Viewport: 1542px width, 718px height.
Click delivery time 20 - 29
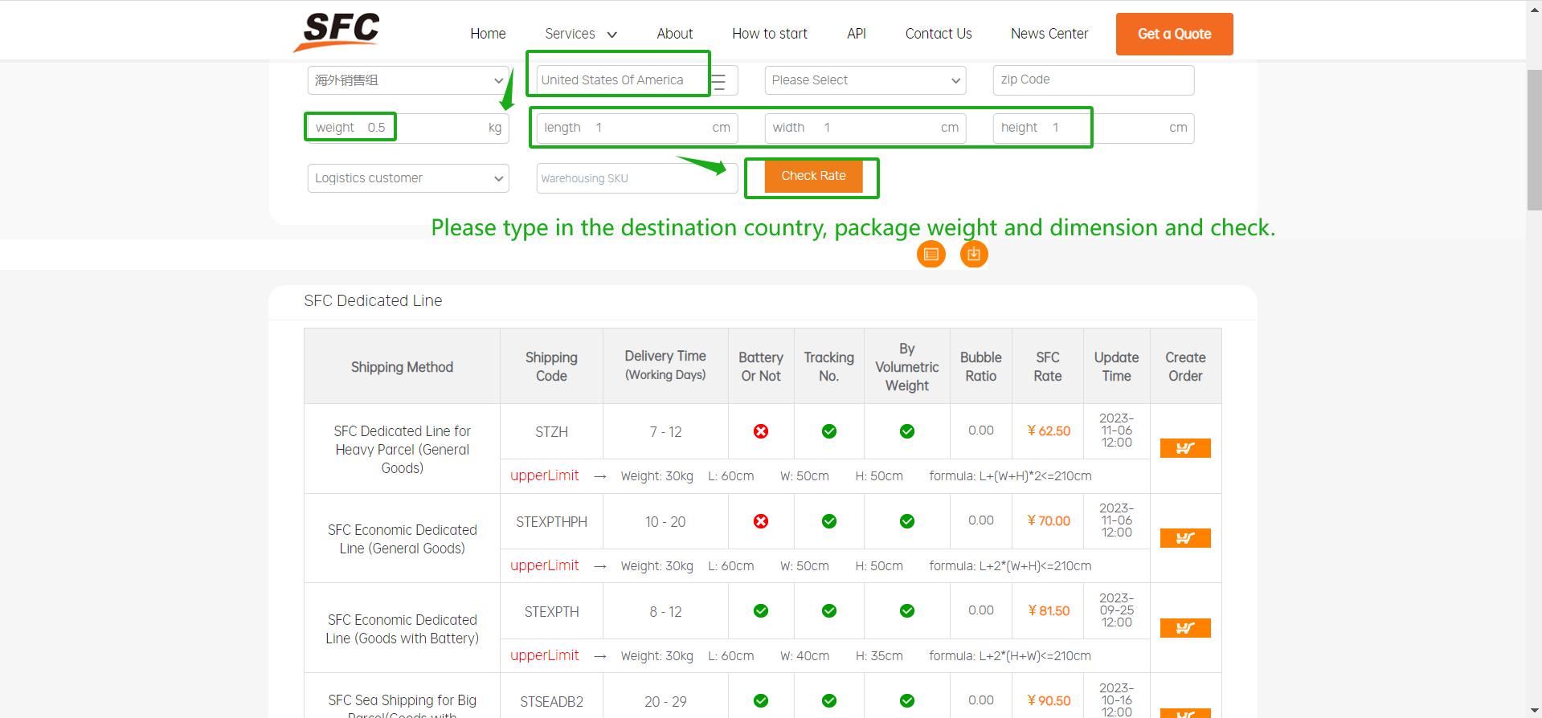665,702
